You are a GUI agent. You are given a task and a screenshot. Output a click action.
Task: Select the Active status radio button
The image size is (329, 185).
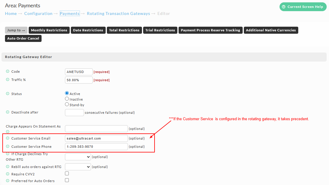pyautogui.click(x=67, y=93)
